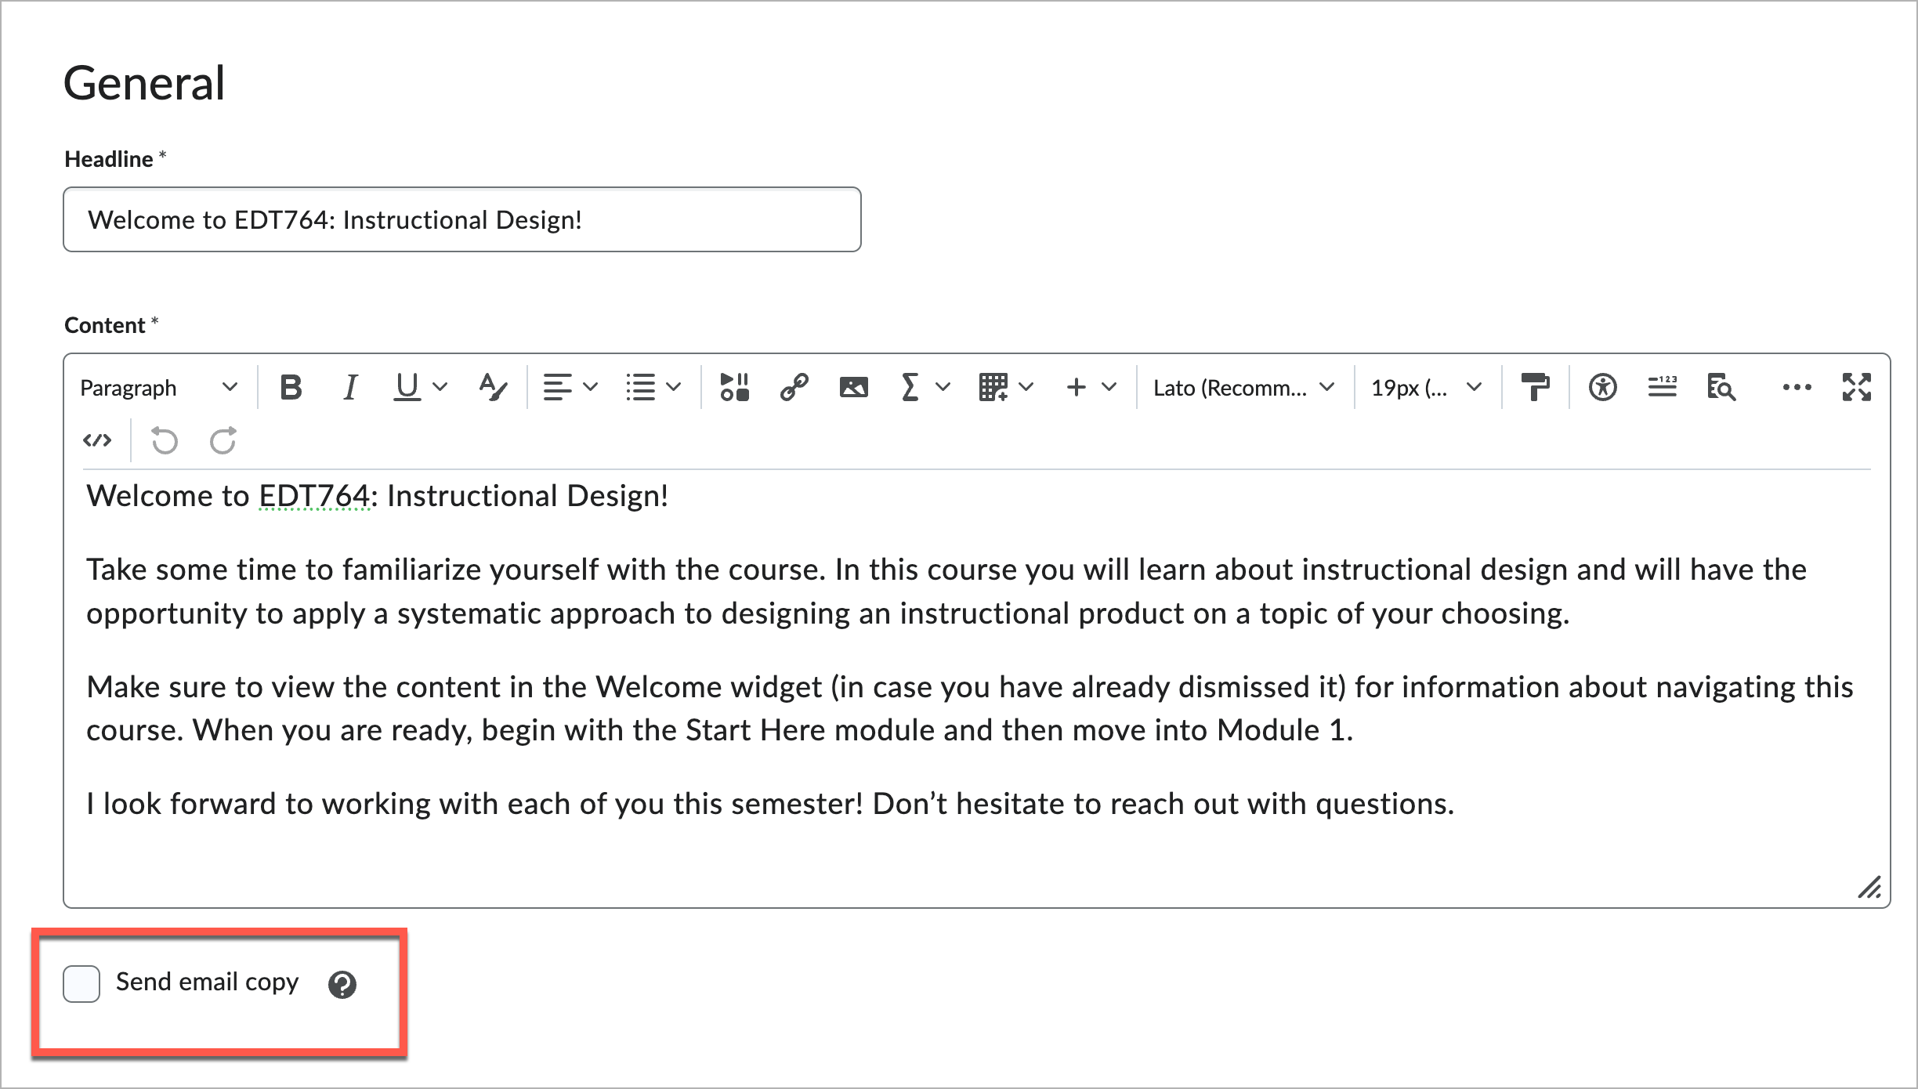Open the Insert Image tool

pyautogui.click(x=853, y=386)
